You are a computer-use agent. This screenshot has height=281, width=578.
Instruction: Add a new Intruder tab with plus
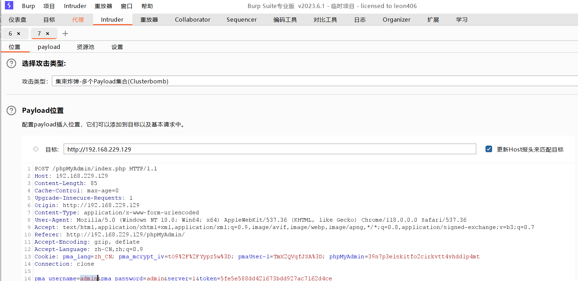(x=65, y=34)
